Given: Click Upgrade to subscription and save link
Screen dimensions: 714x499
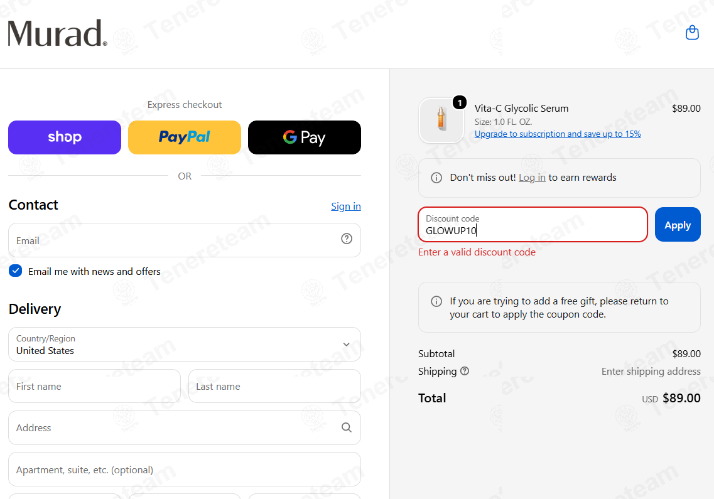Looking at the screenshot, I should (x=558, y=134).
